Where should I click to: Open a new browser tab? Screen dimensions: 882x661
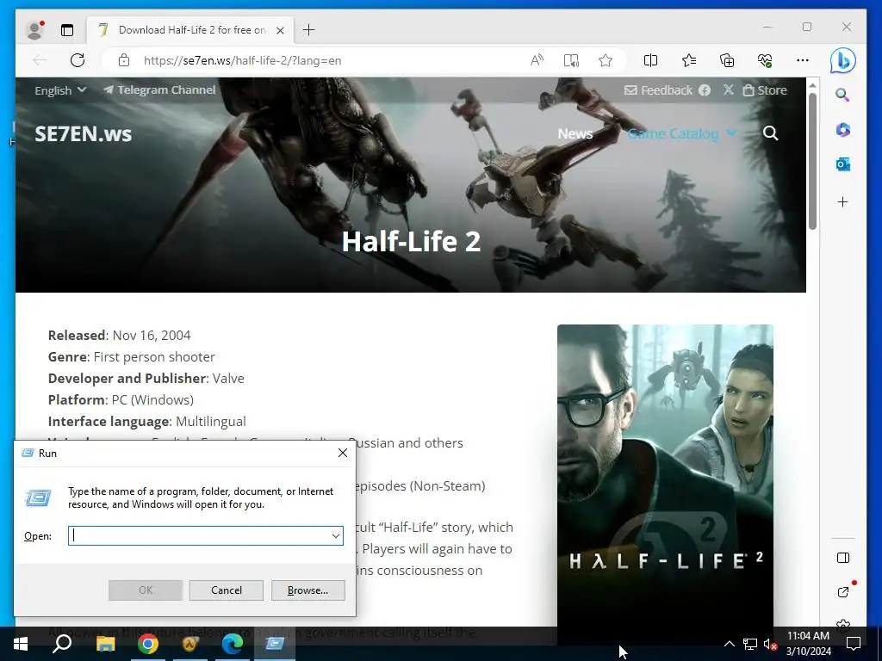(309, 30)
